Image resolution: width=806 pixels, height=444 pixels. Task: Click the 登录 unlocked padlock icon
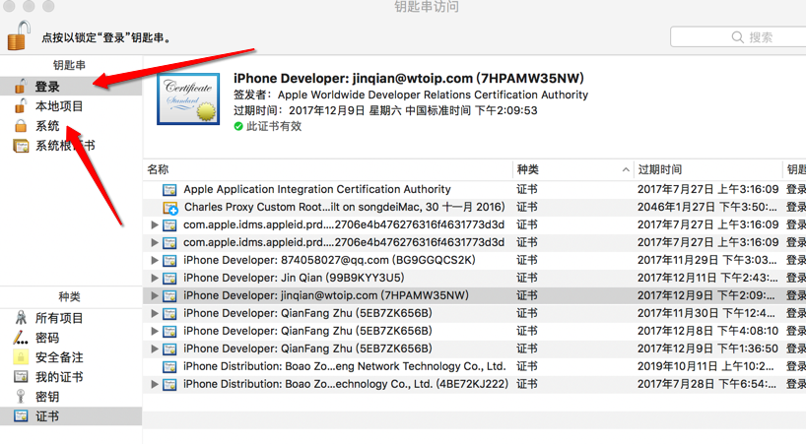pyautogui.click(x=20, y=87)
